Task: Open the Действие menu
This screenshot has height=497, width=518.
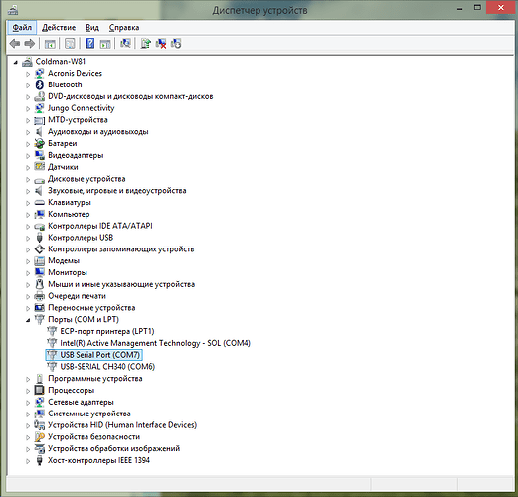Action: coord(59,28)
